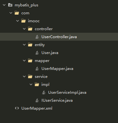Click the controller folder icon
Viewport: 118px width, 123px height.
click(x=30, y=29)
